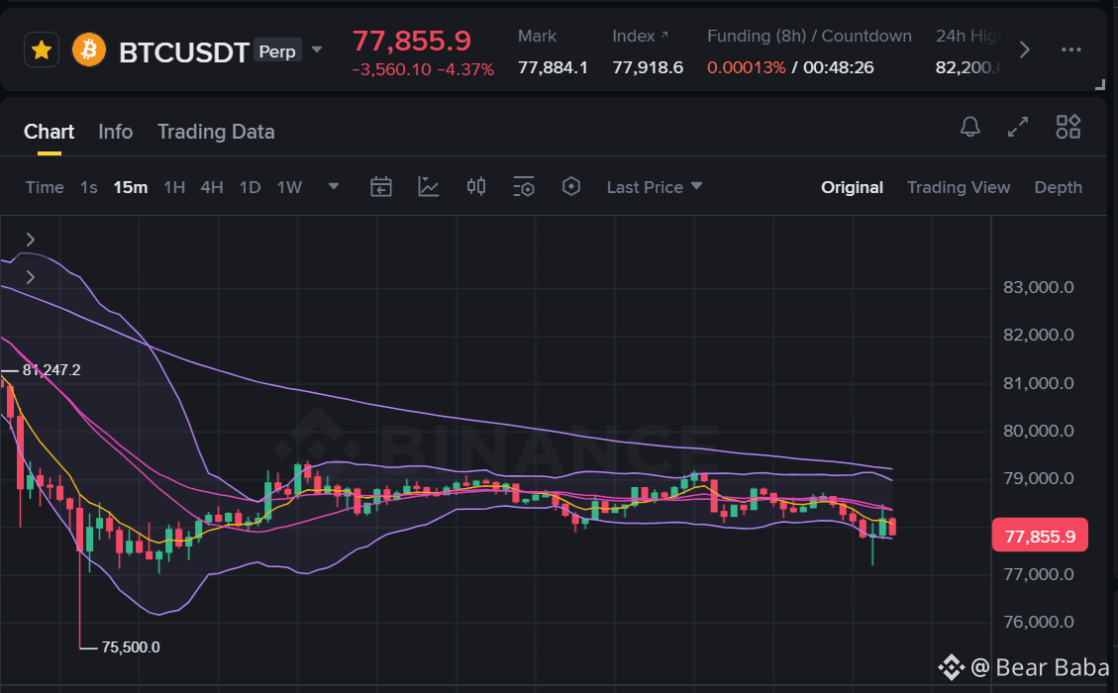Click the 75,500.0 low price marker
Image resolution: width=1118 pixels, height=693 pixels.
(x=131, y=647)
